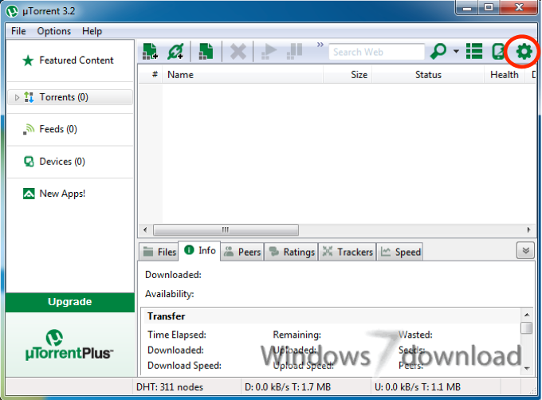Image resolution: width=542 pixels, height=400 pixels.
Task: Open the search provider dropdown arrow
Action: pyautogui.click(x=456, y=52)
